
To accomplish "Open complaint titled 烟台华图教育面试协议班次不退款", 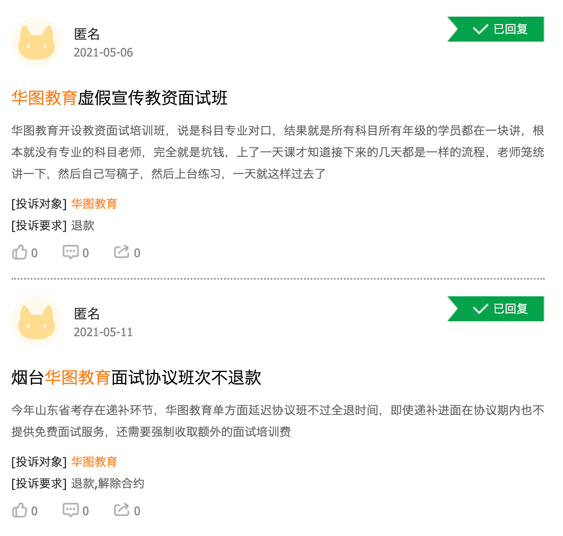I will [136, 378].
